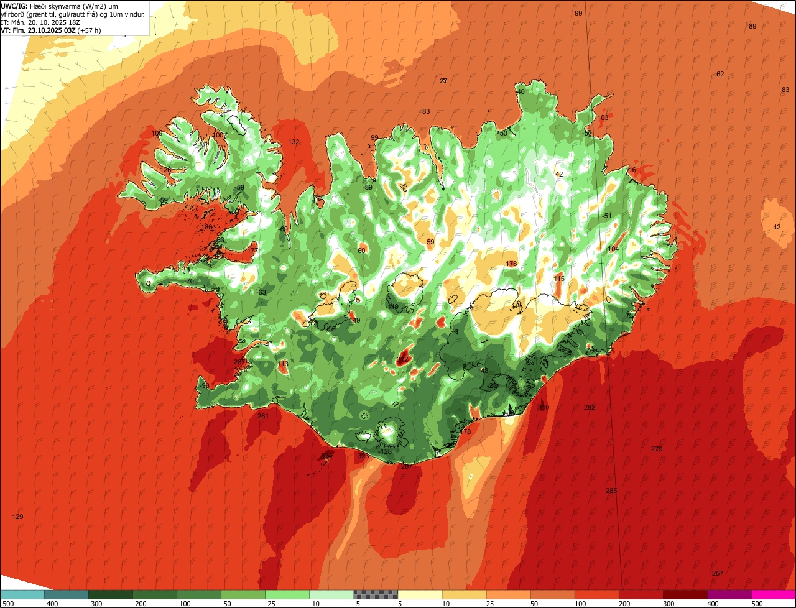Viewport: 796px width, 608px height.
Task: Select the map value 27
Action: pos(443,81)
